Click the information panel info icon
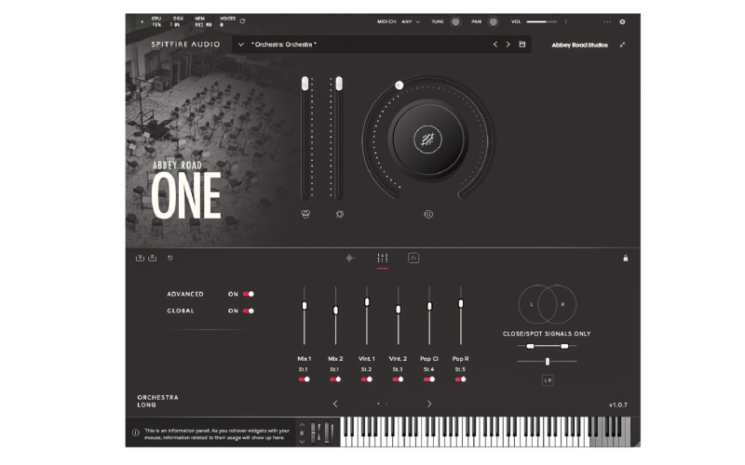 135,432
